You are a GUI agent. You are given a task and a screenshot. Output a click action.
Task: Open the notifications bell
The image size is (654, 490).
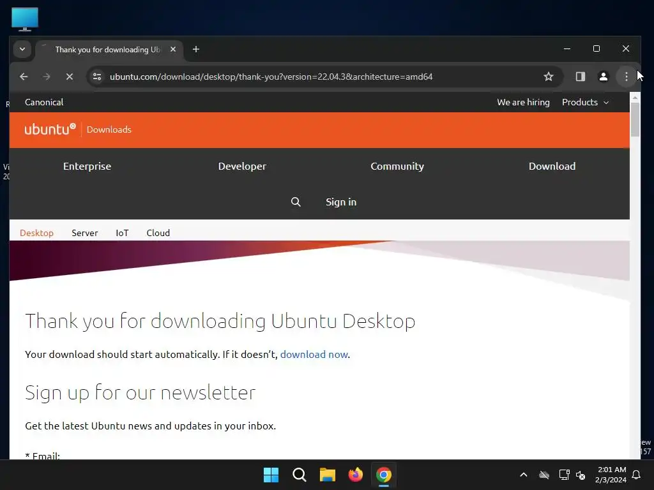tap(636, 475)
